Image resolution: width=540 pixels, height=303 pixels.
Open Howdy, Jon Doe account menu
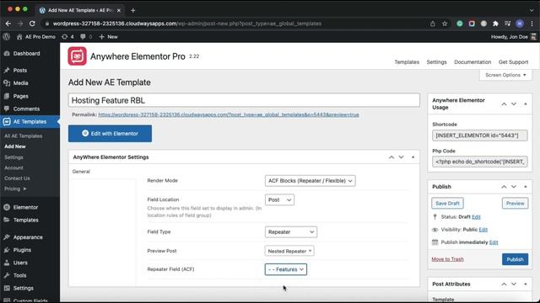(x=514, y=37)
